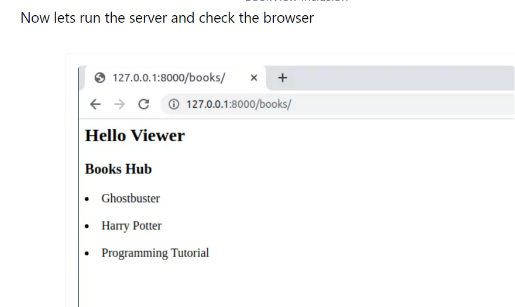
Task: Click the browser forward arrow
Action: (x=119, y=104)
